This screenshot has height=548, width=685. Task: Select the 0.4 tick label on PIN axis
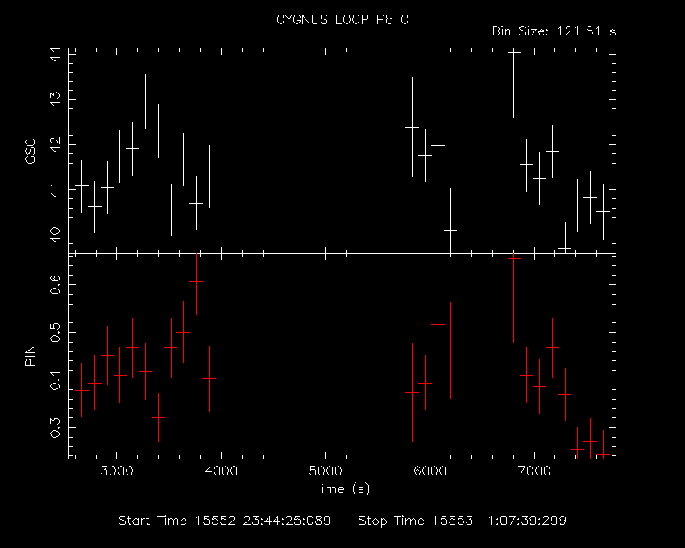click(55, 380)
